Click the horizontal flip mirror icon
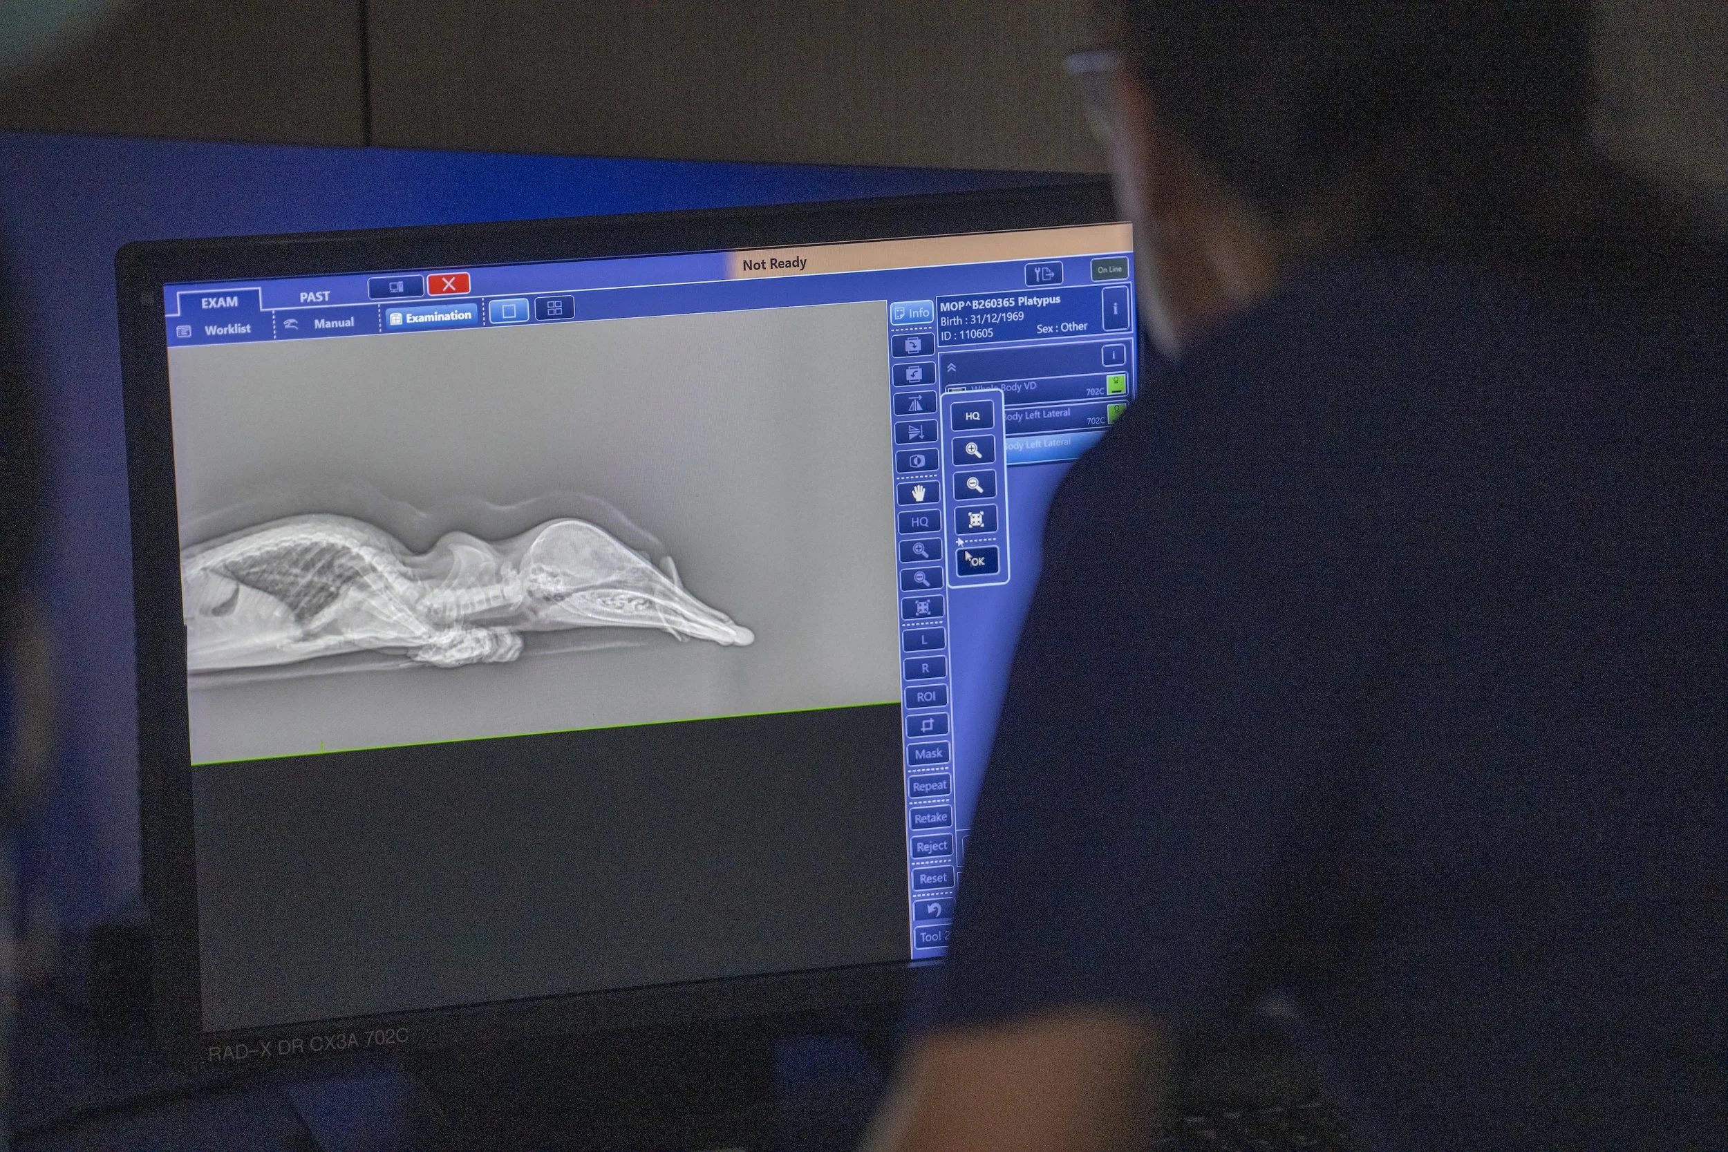Viewport: 1728px width, 1152px height. pyautogui.click(x=915, y=404)
